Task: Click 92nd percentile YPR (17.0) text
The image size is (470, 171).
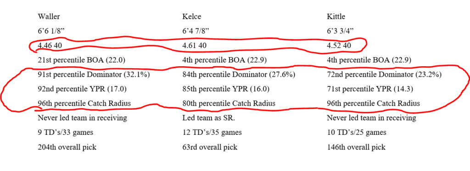Action: 81,89
